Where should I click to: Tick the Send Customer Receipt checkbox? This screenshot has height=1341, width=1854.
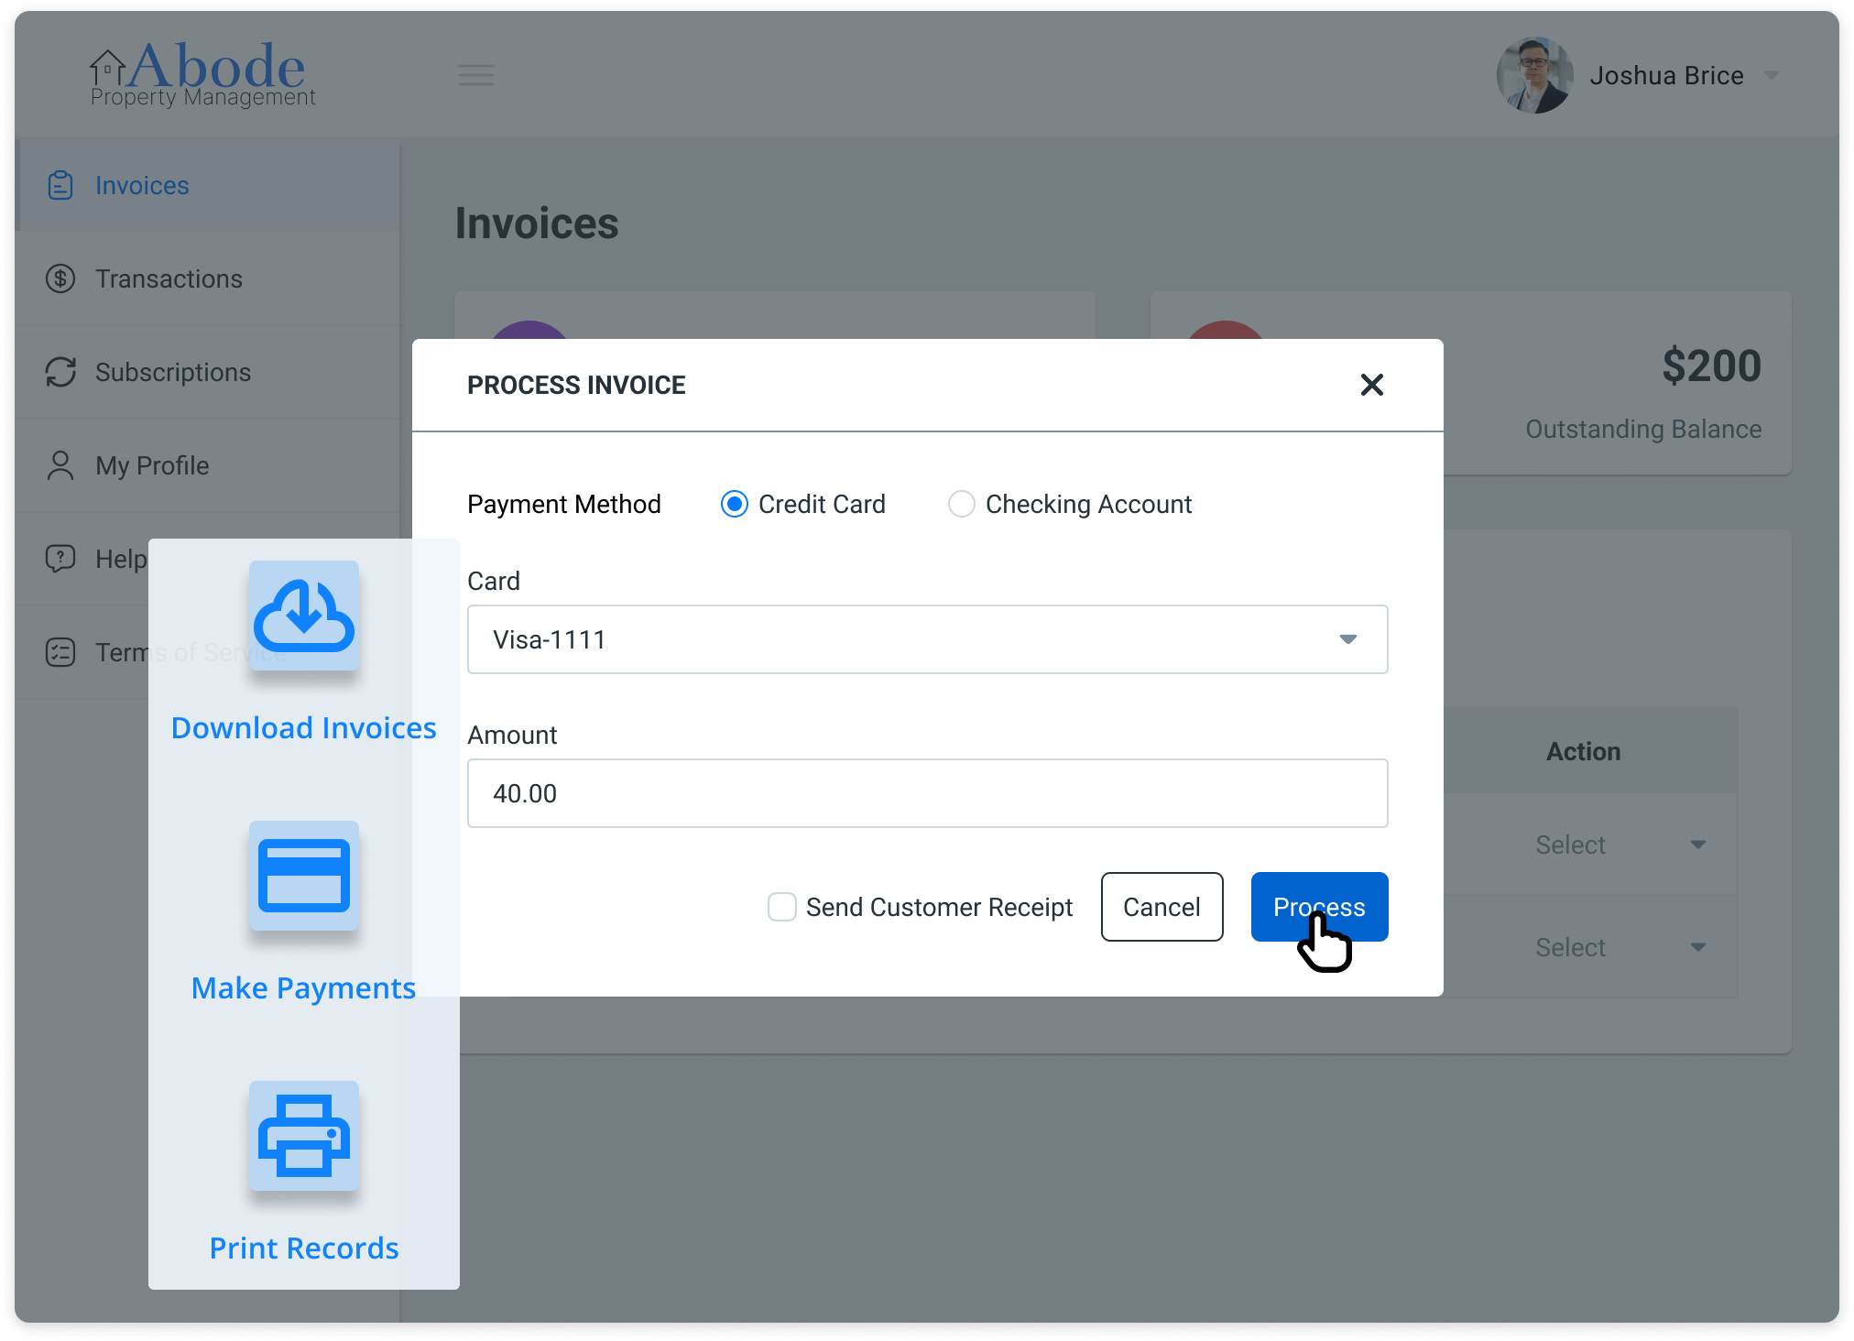point(782,907)
